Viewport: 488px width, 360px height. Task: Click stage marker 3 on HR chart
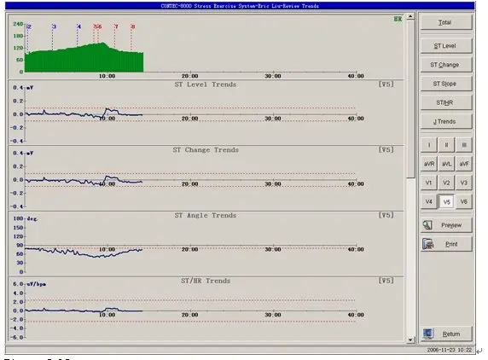(54, 26)
